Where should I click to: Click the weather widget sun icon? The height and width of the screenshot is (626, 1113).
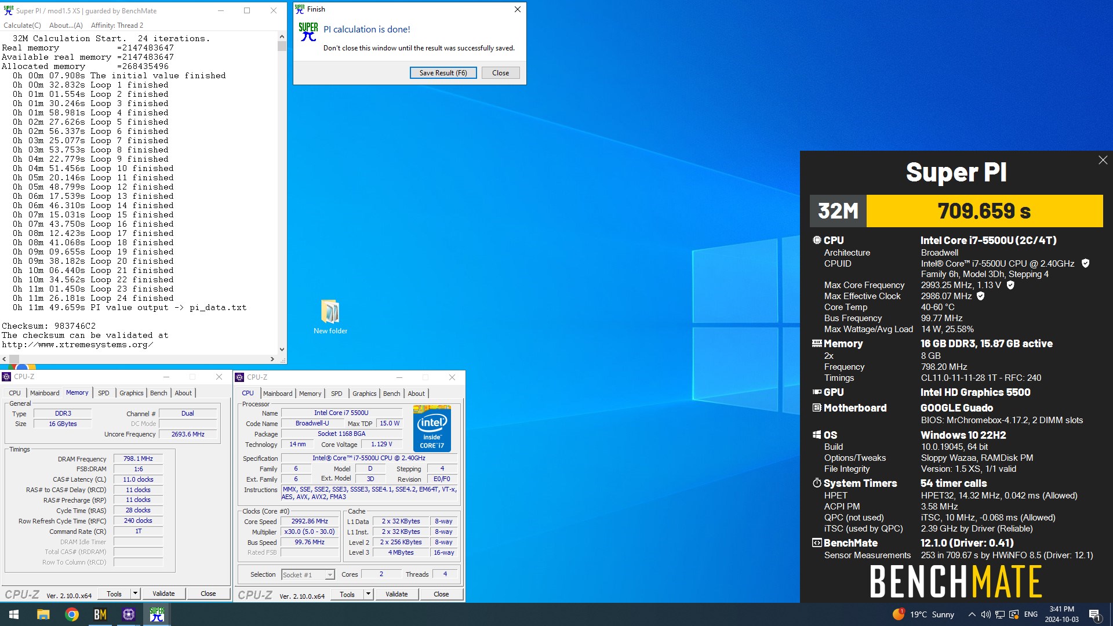tap(899, 614)
